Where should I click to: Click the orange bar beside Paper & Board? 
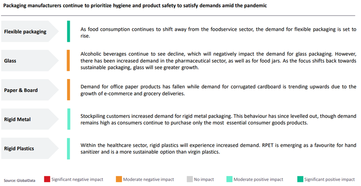(x=69, y=90)
